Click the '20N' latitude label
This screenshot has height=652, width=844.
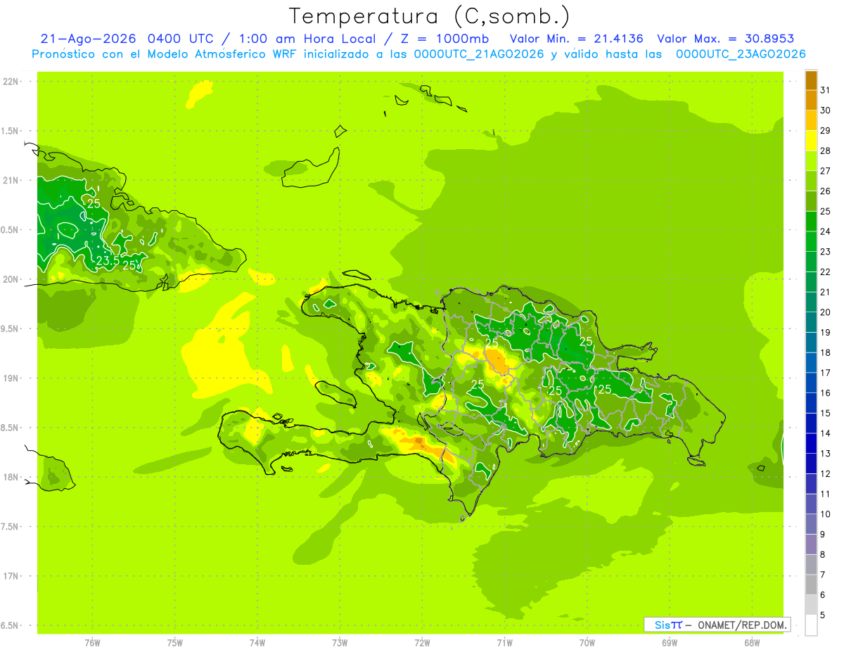[11, 279]
